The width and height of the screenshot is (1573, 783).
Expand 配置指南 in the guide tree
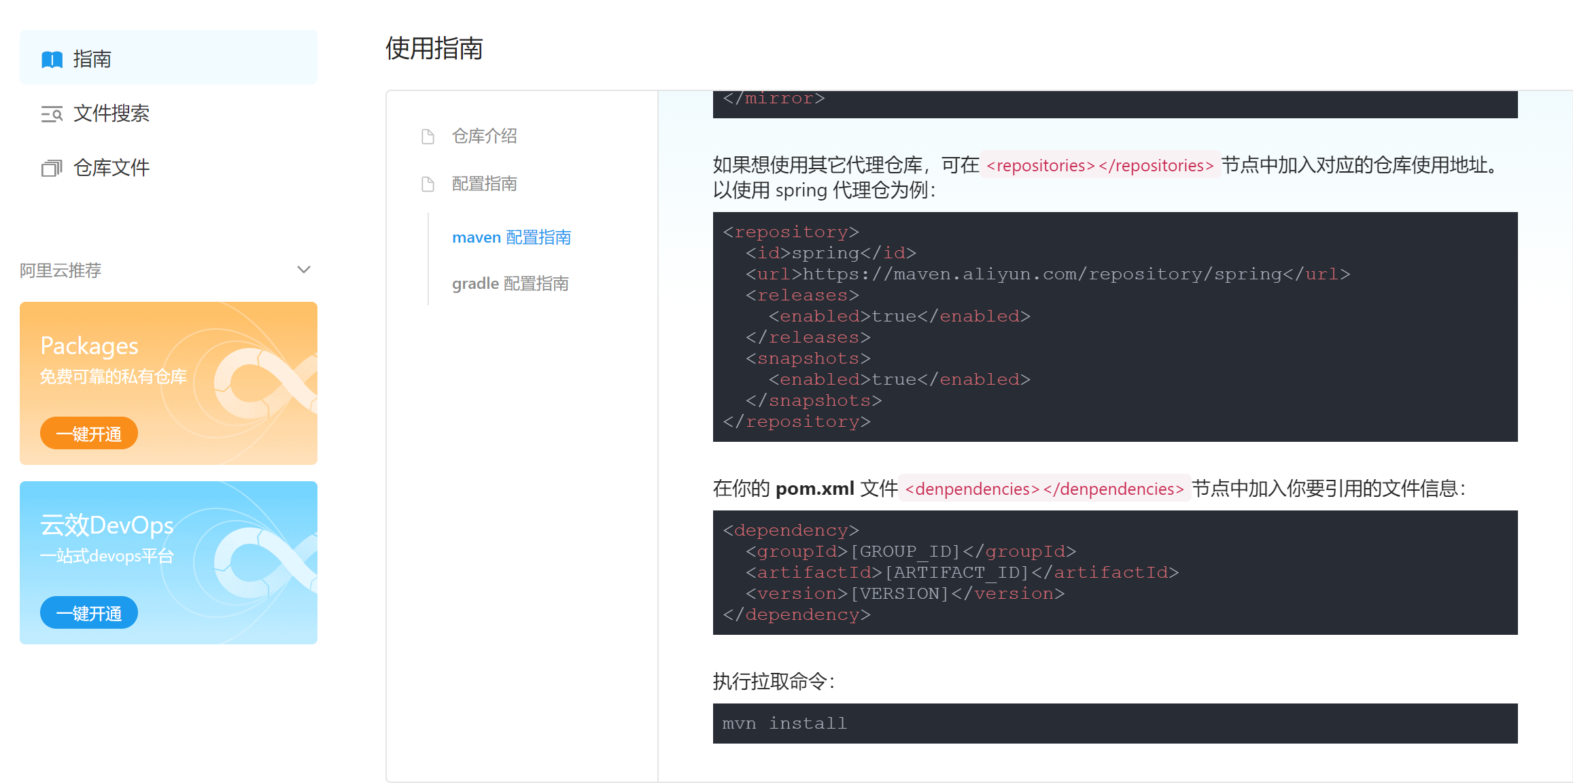point(484,184)
